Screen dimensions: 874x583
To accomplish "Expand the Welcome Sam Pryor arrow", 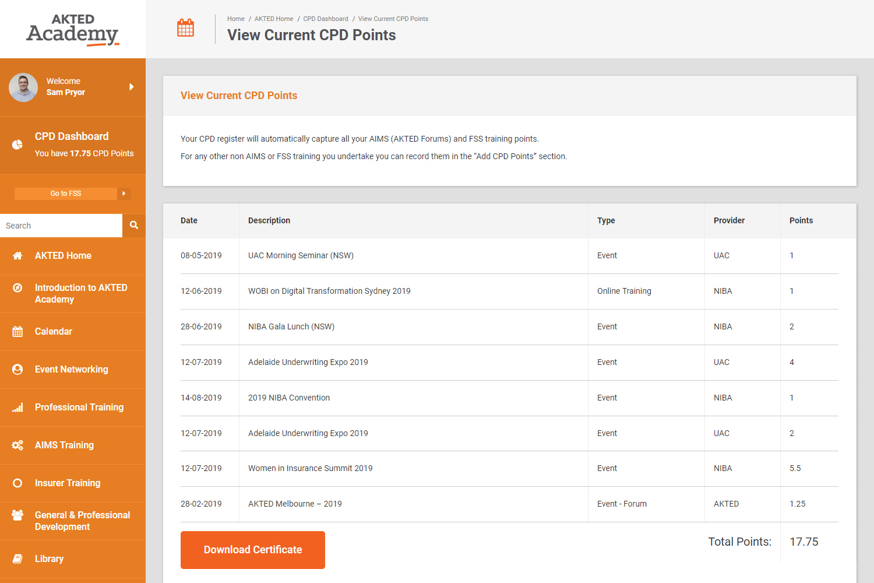I will point(132,87).
